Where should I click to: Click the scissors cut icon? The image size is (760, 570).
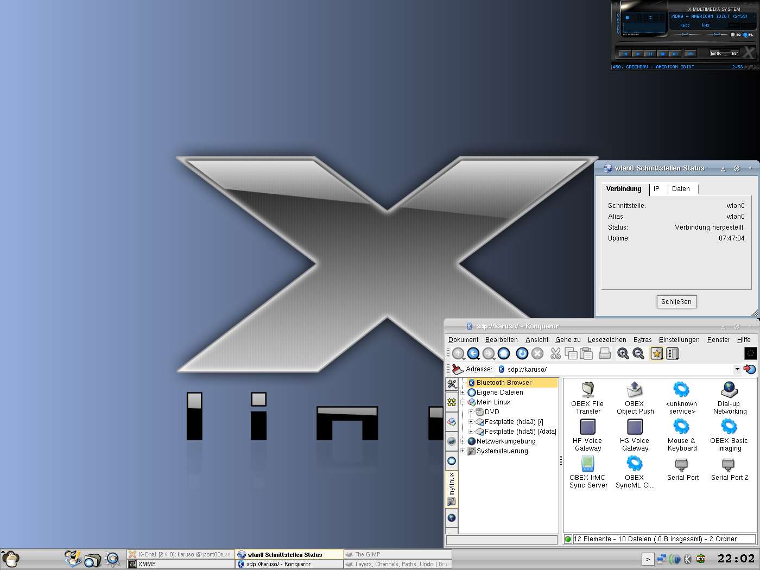tap(555, 354)
